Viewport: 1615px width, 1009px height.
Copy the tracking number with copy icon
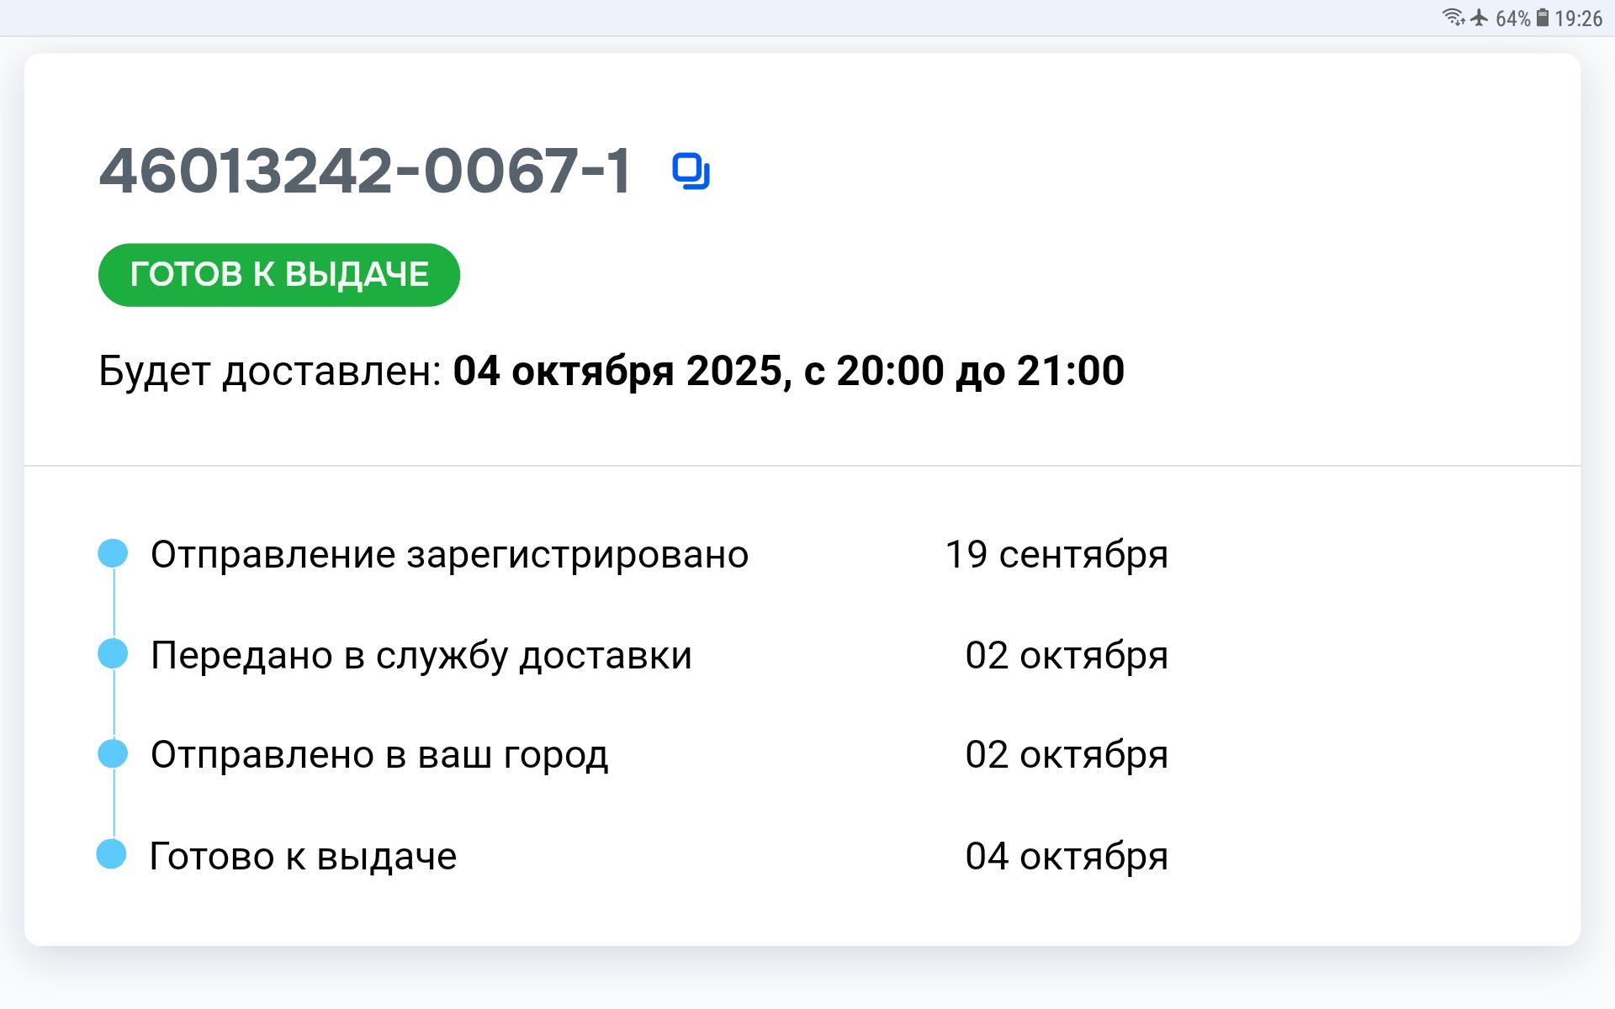691,172
